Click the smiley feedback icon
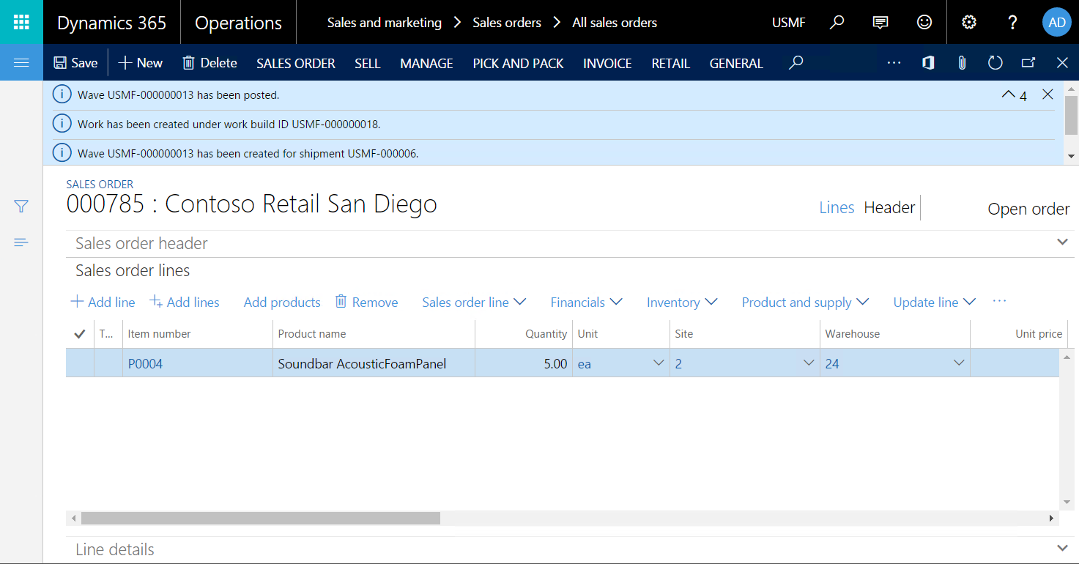This screenshot has height=564, width=1079. tap(924, 22)
